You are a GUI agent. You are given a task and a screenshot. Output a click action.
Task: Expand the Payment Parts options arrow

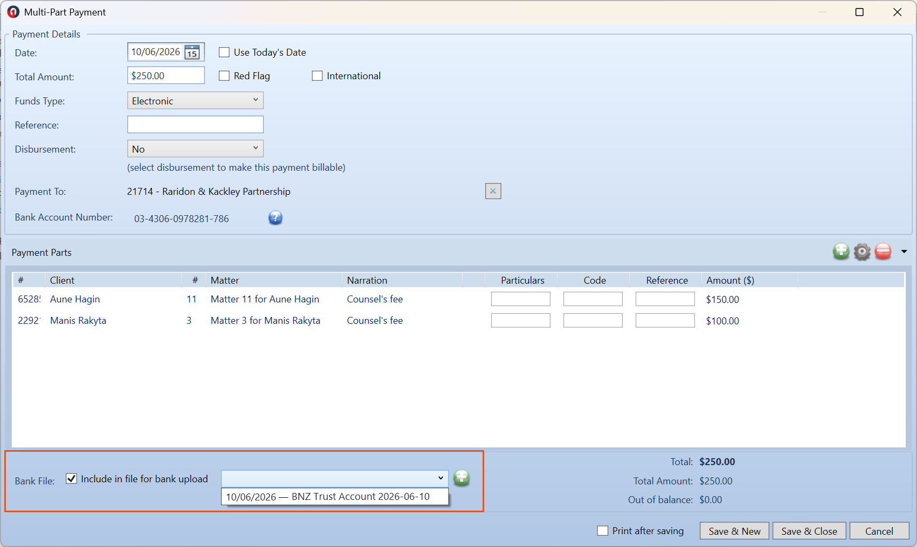(x=904, y=252)
